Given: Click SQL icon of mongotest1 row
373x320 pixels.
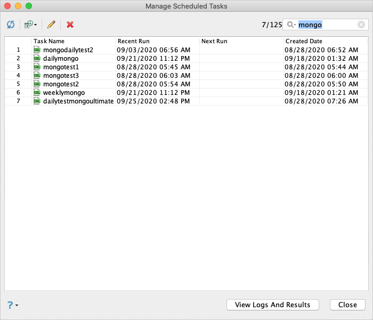Looking at the screenshot, I should coord(37,67).
